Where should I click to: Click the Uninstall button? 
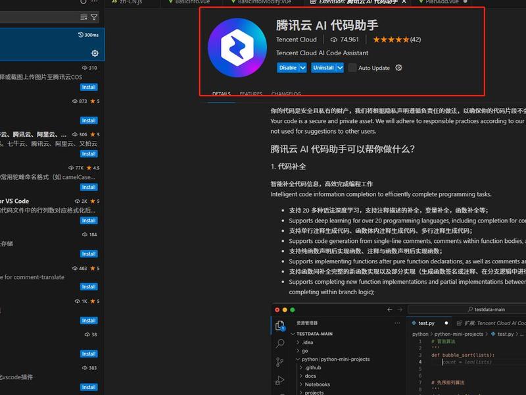coord(323,68)
